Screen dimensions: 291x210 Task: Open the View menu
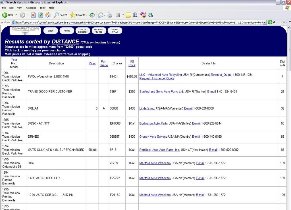(20, 8)
